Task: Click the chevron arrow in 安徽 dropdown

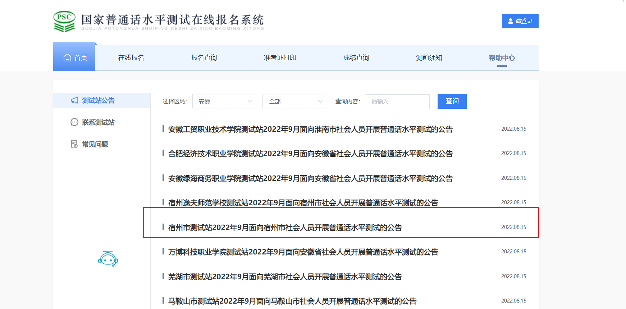Action: click(250, 102)
